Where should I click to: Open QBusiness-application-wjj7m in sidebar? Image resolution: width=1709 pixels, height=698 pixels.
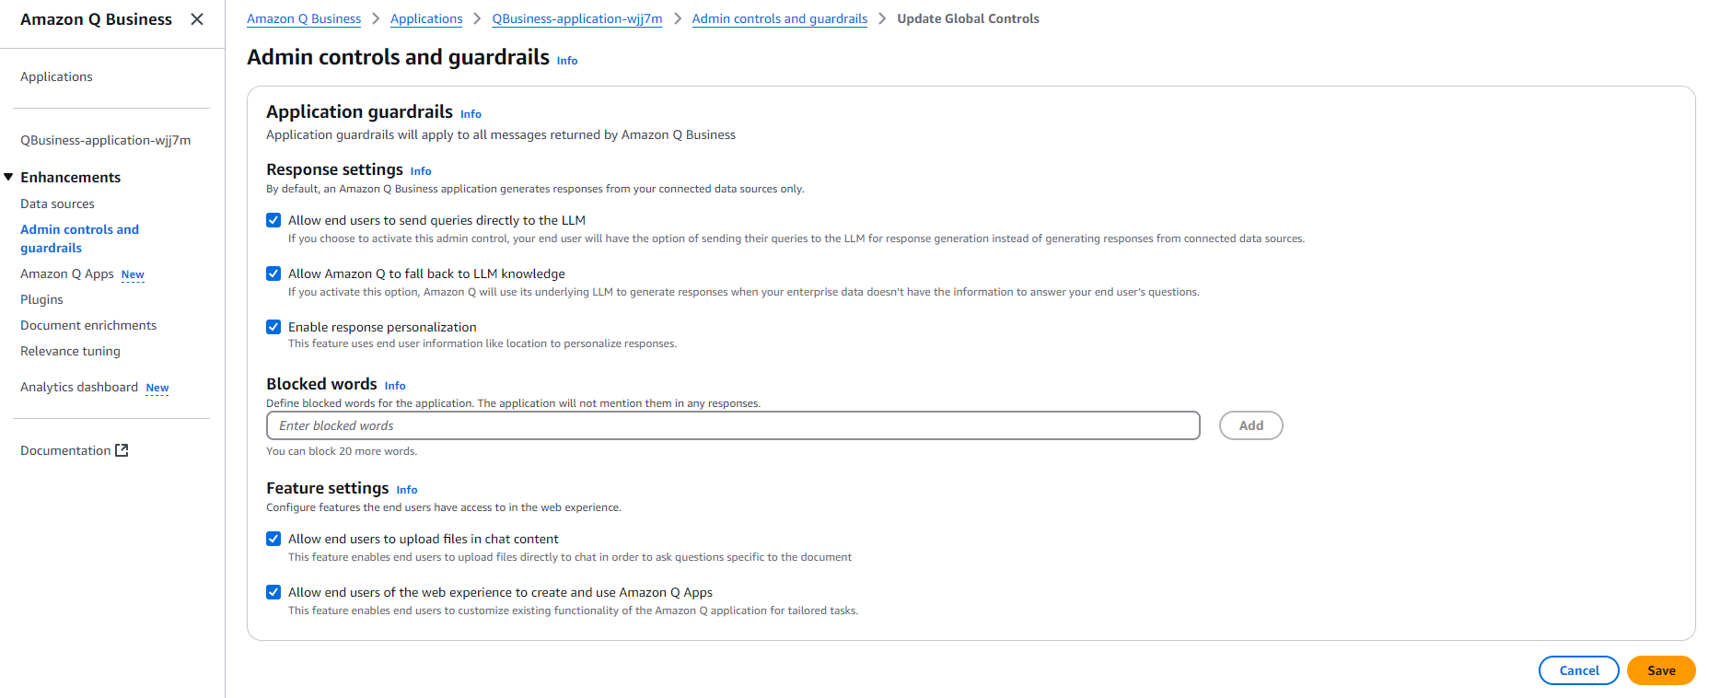click(x=106, y=140)
